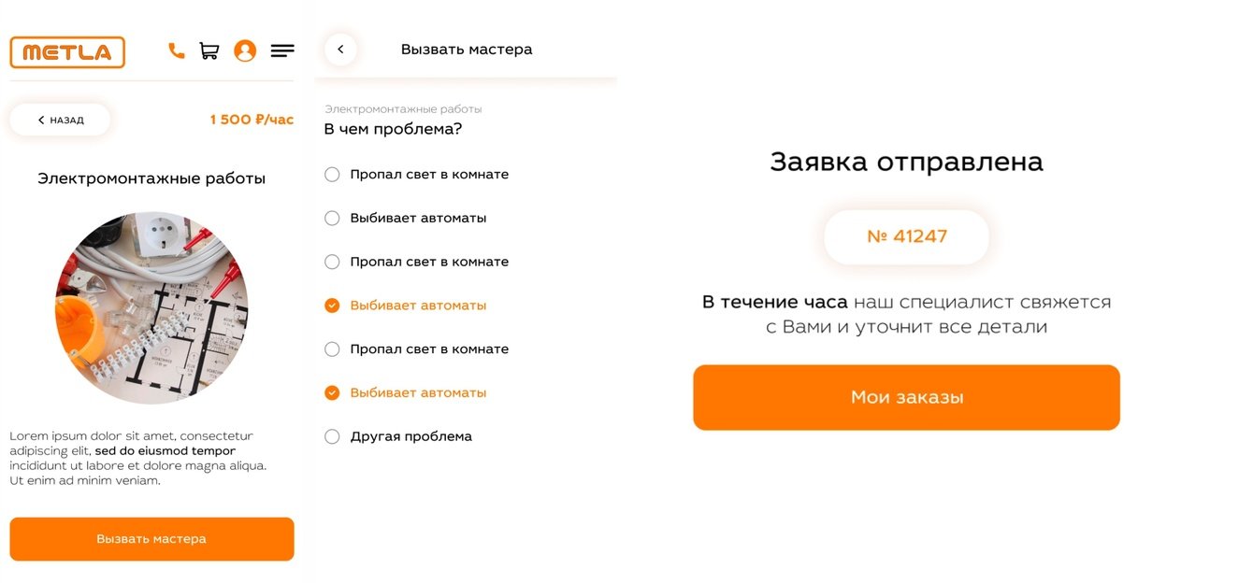Select the first Выбивает автоматы radio option
Viewport: 1253px width, 583px height.
click(x=332, y=219)
